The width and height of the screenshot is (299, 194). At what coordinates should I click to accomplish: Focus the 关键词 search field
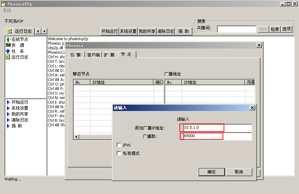pyautogui.click(x=237, y=29)
